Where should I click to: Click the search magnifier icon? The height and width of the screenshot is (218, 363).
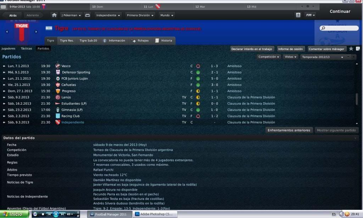click(x=323, y=28)
